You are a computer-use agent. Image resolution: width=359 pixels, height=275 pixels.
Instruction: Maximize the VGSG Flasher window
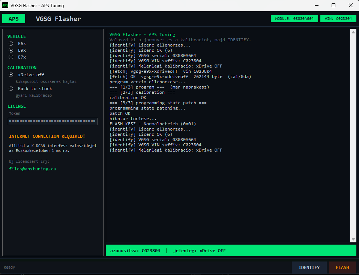click(333, 5)
